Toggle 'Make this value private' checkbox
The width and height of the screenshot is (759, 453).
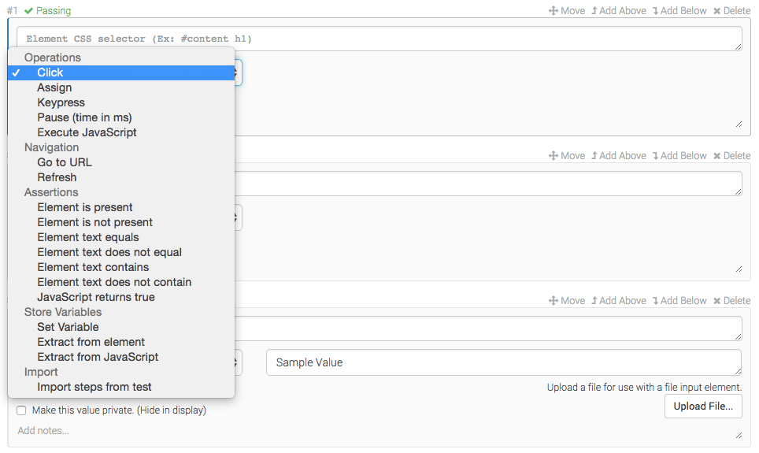tap(21, 410)
